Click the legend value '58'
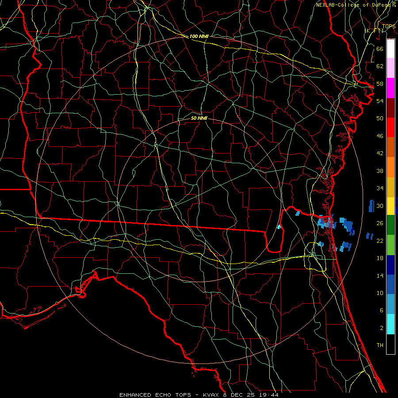Screen dimensions: 398x398 380,84
